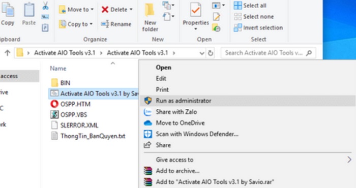The height and width of the screenshot is (188, 356).
Task: Click the Copy path icon
Action: (45, 17)
